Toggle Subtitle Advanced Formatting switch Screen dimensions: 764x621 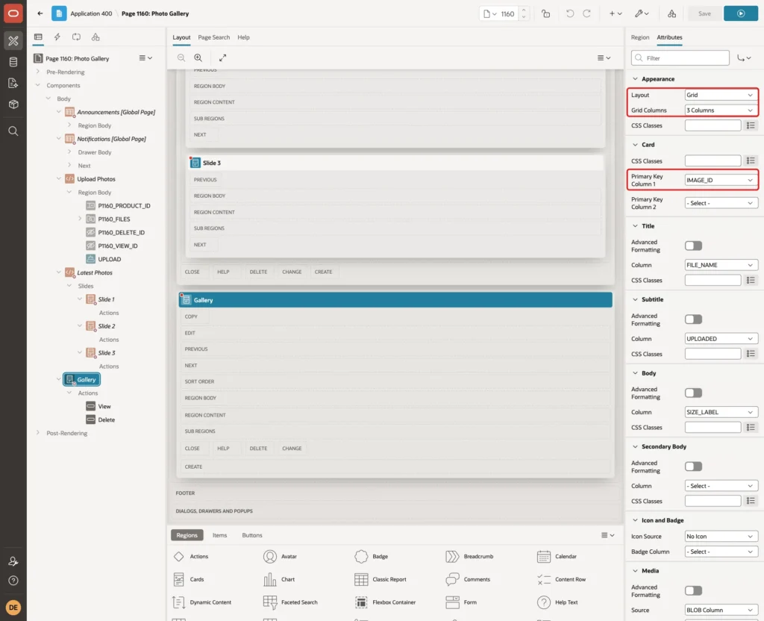(693, 319)
